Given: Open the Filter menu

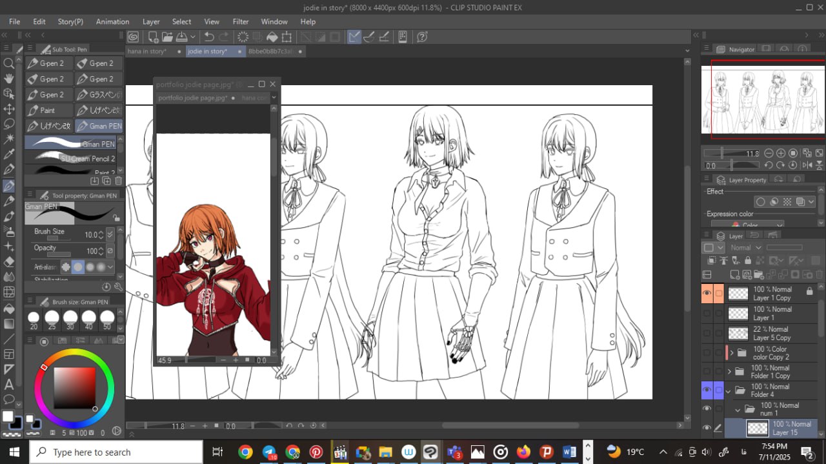Looking at the screenshot, I should [x=241, y=21].
